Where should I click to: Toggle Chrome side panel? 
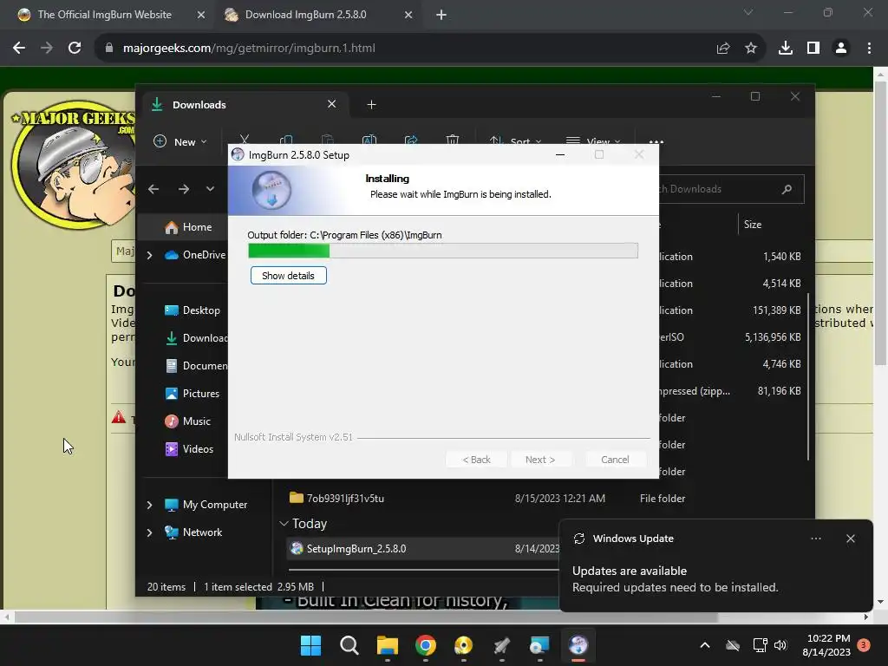tap(813, 49)
